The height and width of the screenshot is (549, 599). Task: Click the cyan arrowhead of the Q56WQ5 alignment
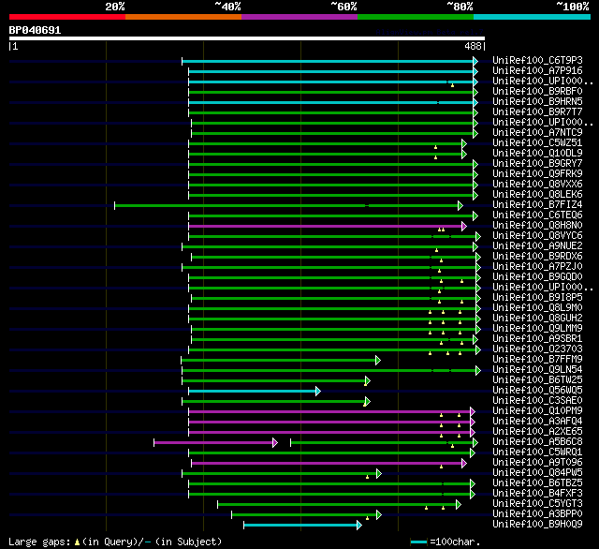coord(318,391)
